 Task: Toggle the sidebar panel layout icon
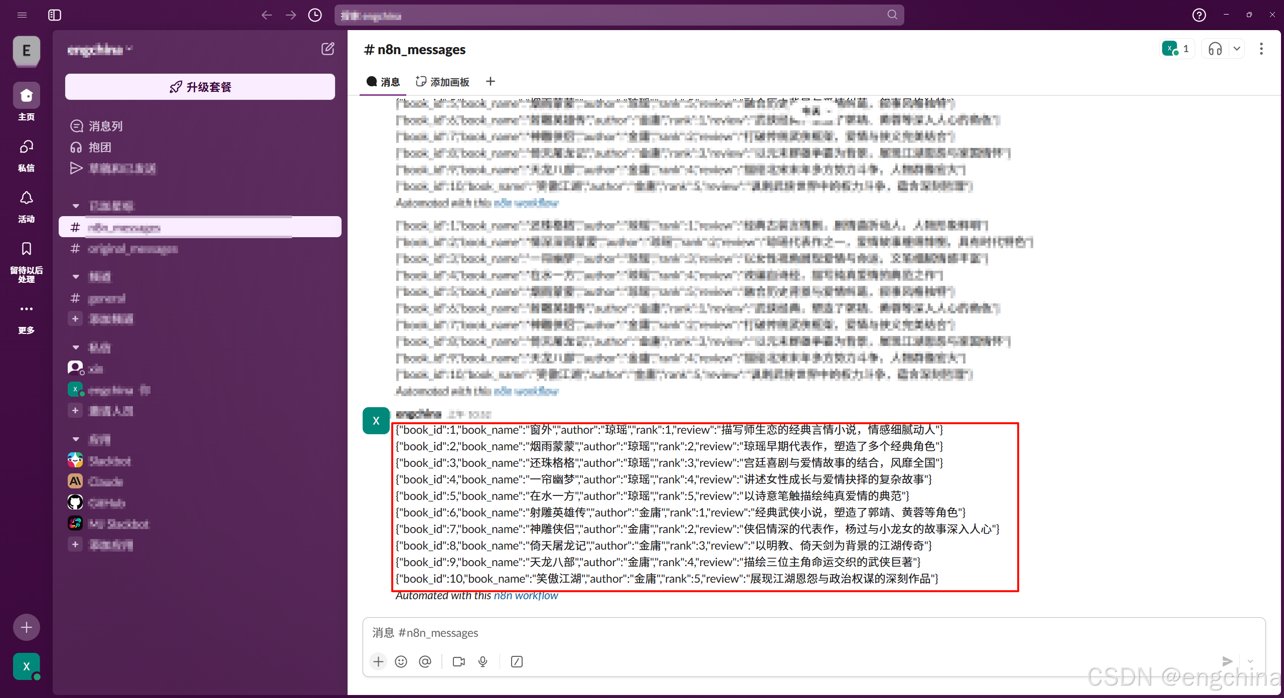(55, 15)
